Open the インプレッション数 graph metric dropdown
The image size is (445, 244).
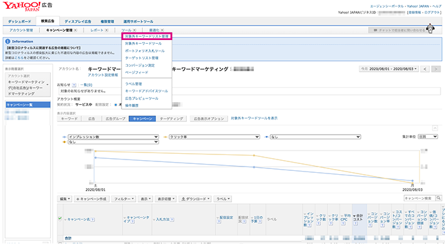click(x=113, y=137)
